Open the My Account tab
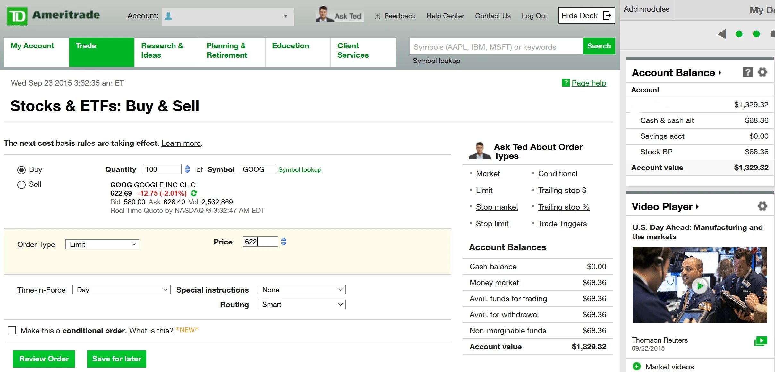Screen dimensions: 775x372 tap(36, 52)
